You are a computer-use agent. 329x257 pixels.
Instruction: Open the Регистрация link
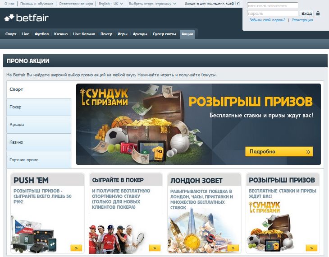coord(302,20)
